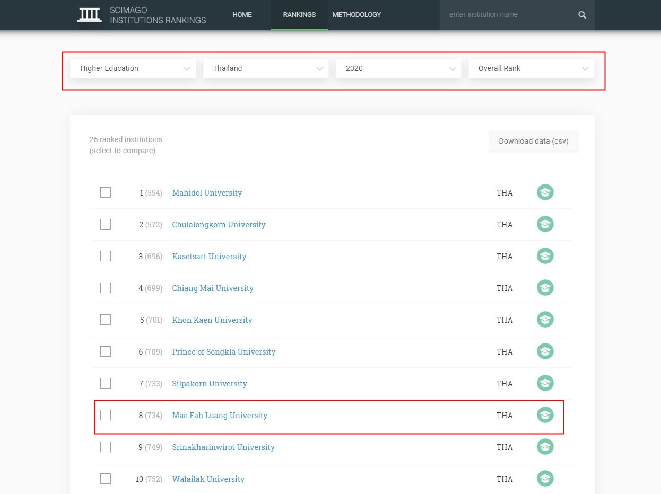Open the Prince of Songkla University link
661x494 pixels.
pos(224,352)
